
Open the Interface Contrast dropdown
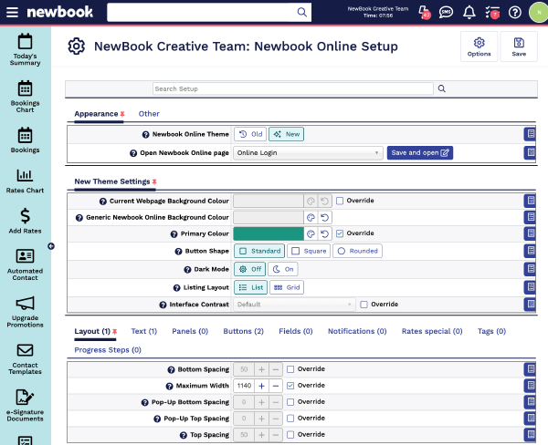[x=294, y=305]
